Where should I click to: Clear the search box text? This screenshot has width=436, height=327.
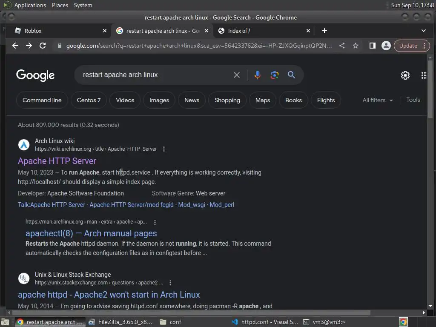pos(237,75)
